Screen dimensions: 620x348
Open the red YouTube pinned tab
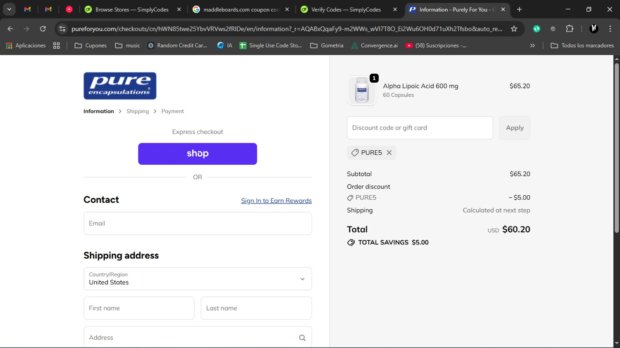[69, 9]
